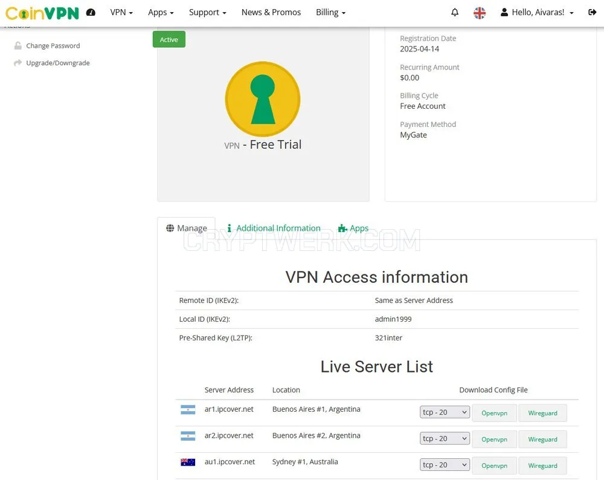
Task: Click the puzzle icon beside Apps tab
Action: (342, 229)
